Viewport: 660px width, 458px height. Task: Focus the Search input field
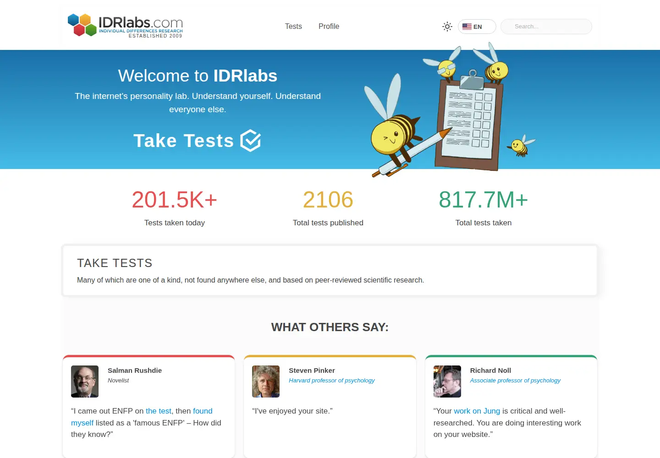point(546,27)
